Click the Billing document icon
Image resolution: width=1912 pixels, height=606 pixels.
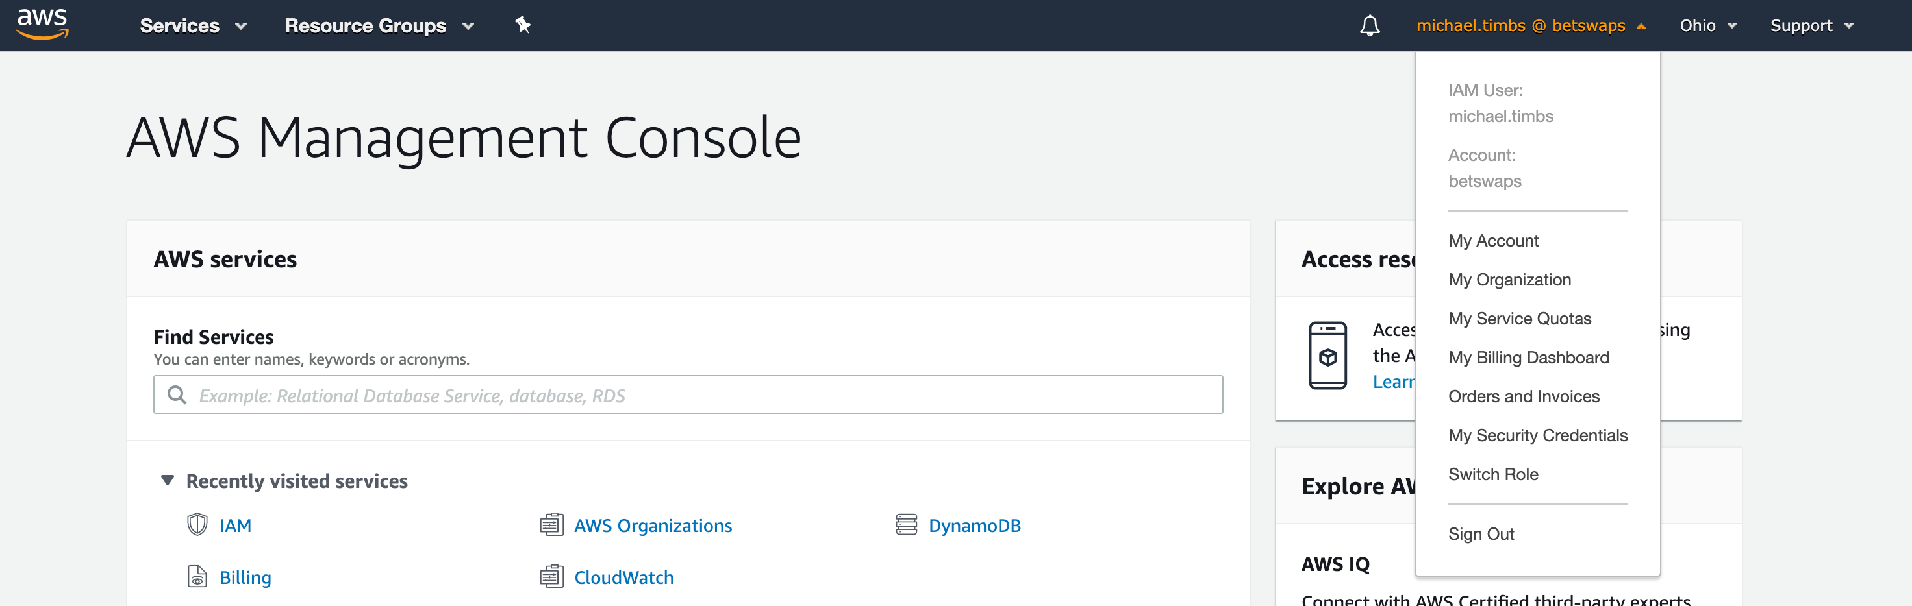click(197, 576)
